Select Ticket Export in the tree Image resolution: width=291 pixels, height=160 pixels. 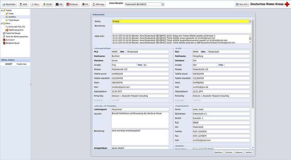13,20
